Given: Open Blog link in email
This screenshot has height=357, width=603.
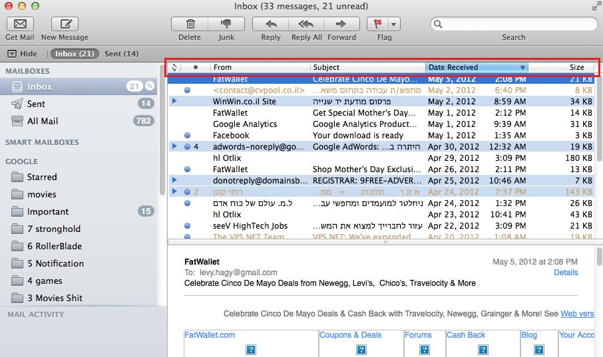Looking at the screenshot, I should [x=528, y=334].
